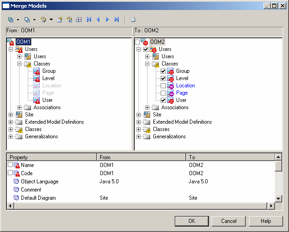This screenshot has width=289, height=232.
Task: Open the Properties toolbar icon
Action: click(x=60, y=20)
